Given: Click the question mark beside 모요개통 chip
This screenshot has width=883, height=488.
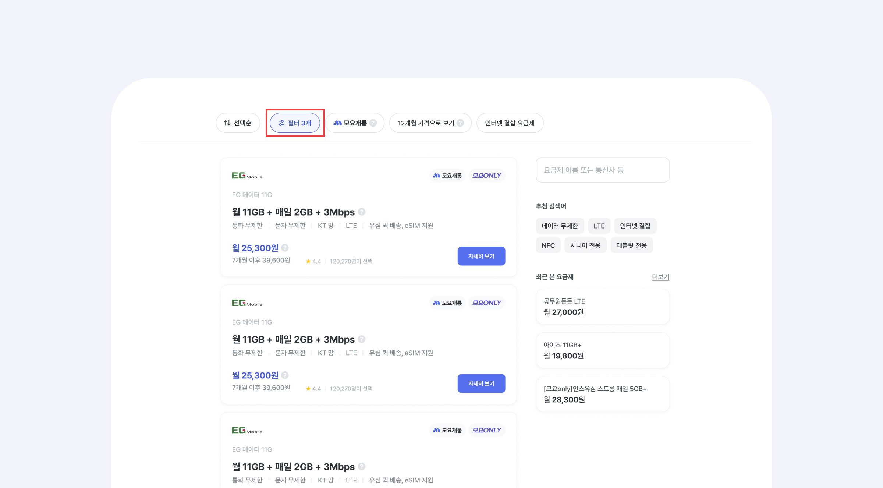Looking at the screenshot, I should pyautogui.click(x=373, y=123).
